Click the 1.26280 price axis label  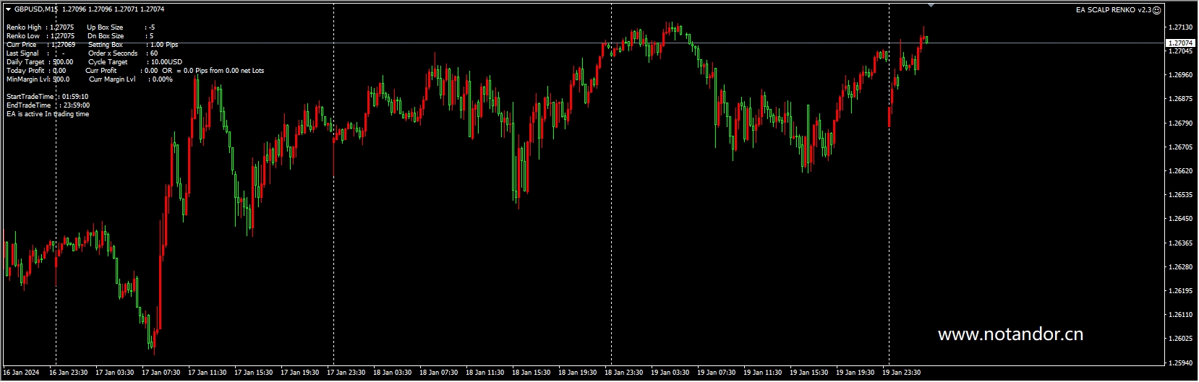[1180, 267]
